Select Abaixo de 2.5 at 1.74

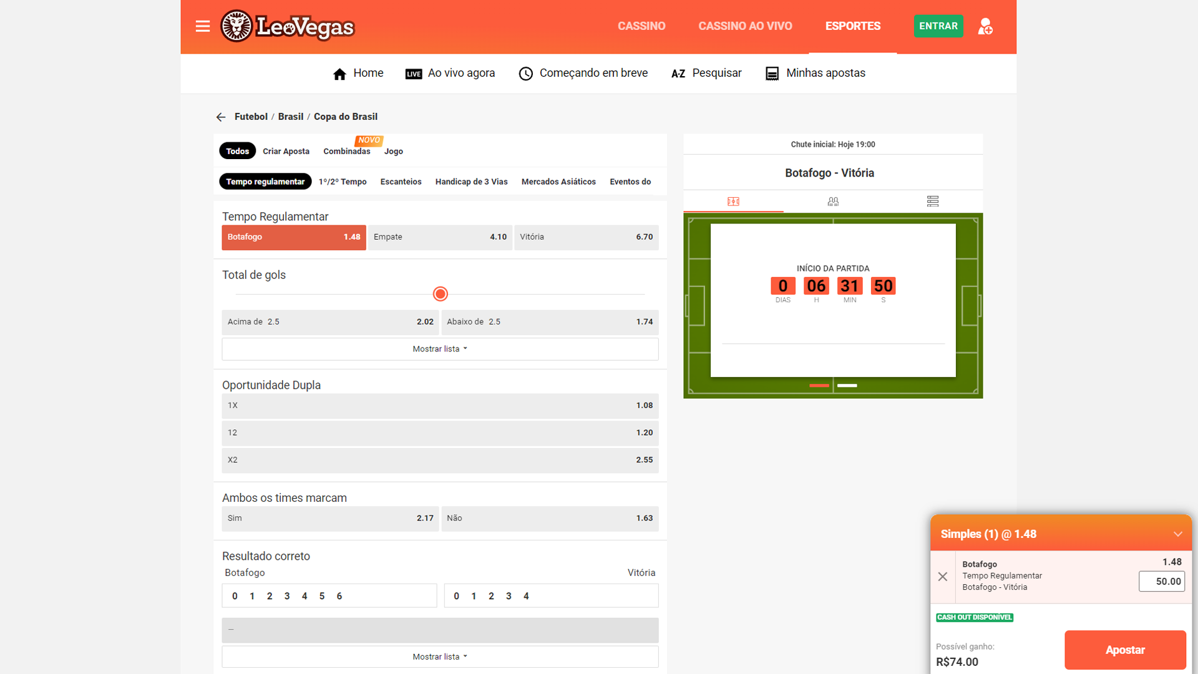tap(550, 322)
